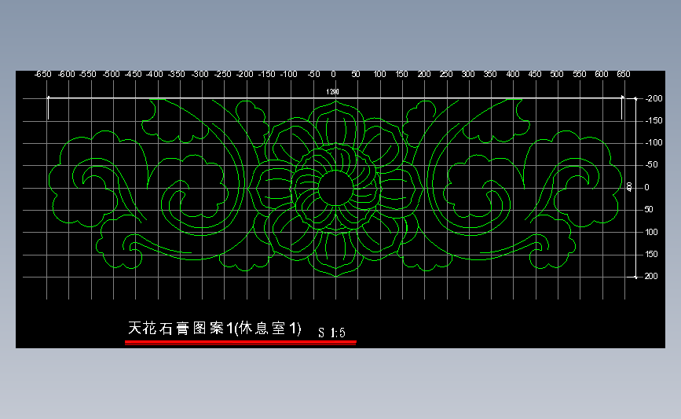Click the 500 ruler label
This screenshot has width=681, height=419.
(x=557, y=75)
